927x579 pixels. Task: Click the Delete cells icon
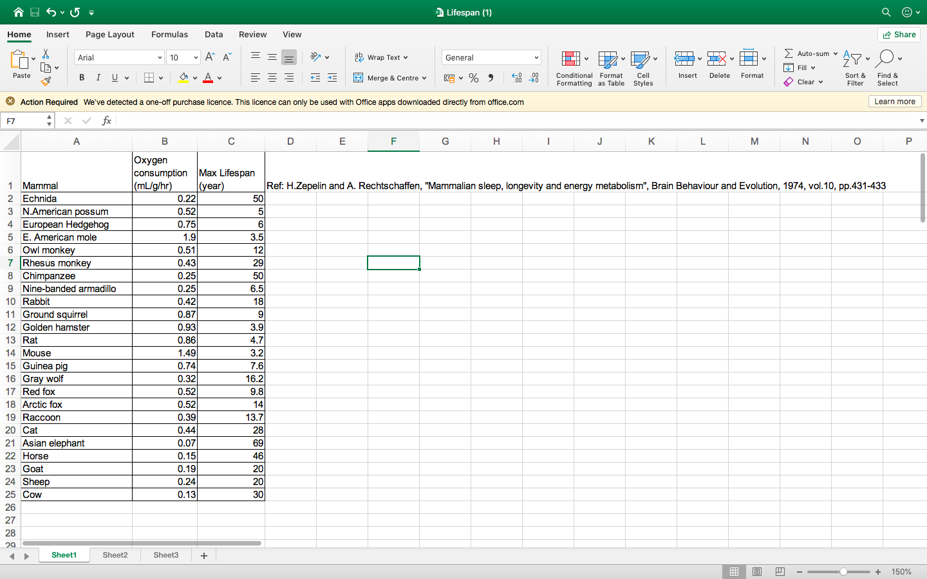point(716,59)
